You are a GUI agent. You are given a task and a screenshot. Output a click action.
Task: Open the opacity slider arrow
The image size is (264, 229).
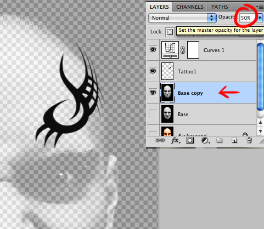(x=260, y=18)
